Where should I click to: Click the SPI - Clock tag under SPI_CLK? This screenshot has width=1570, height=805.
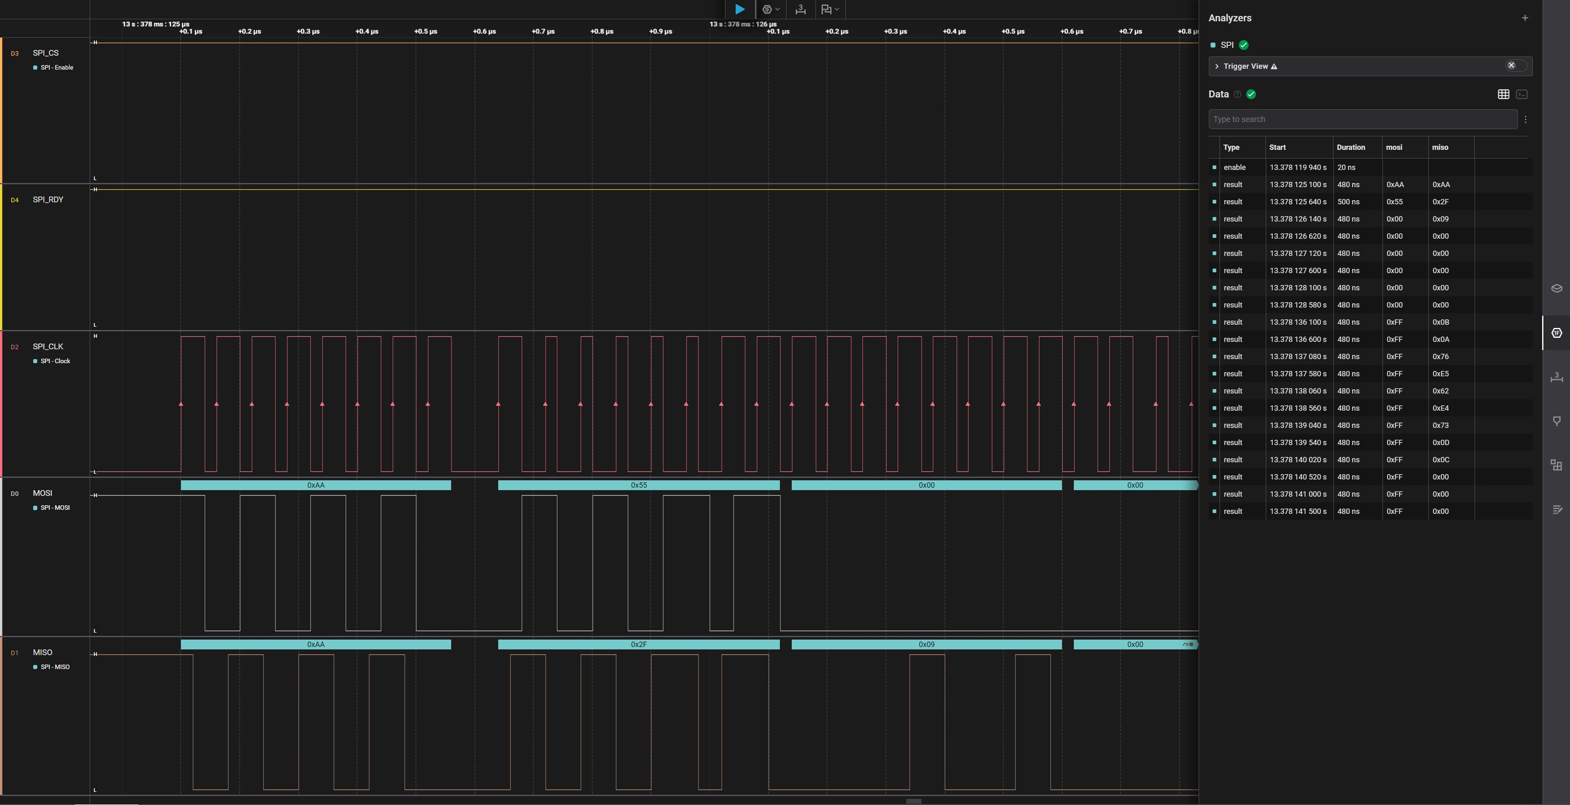coord(52,362)
